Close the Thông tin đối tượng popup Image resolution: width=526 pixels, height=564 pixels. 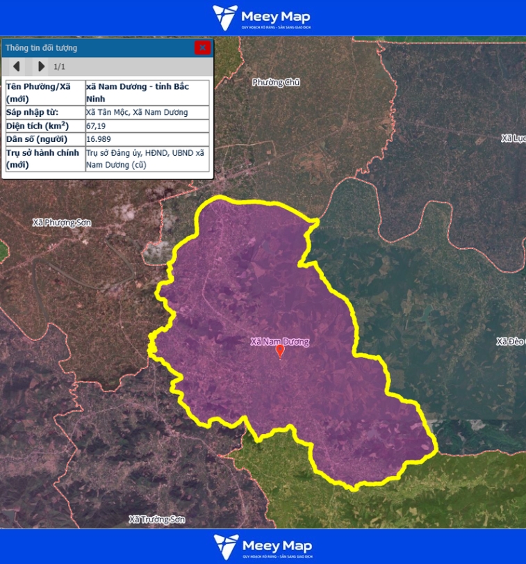[x=202, y=48]
